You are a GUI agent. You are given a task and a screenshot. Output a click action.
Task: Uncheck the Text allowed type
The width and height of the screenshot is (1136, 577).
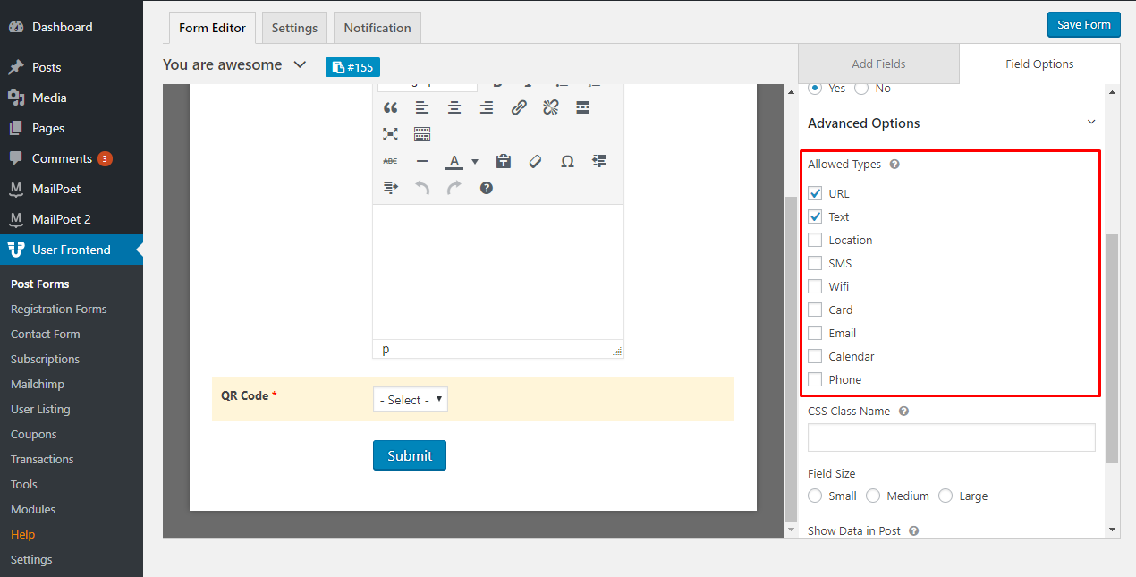[815, 216]
